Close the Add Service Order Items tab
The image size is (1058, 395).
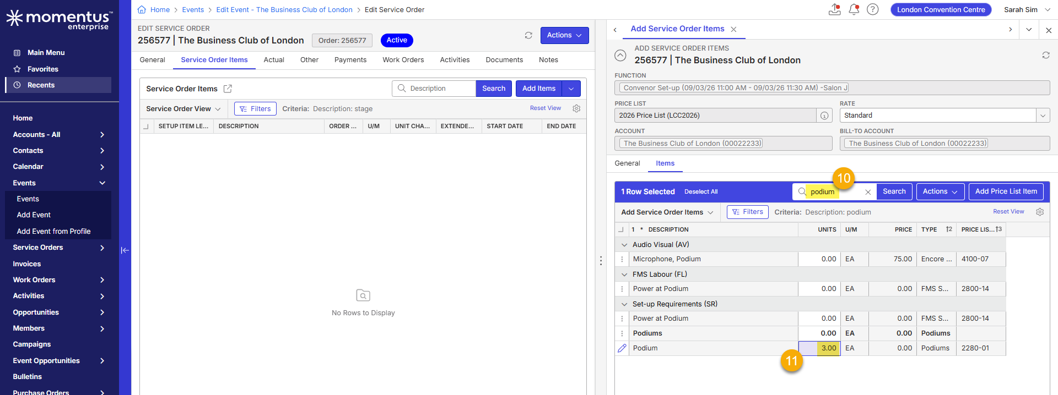[x=733, y=29]
